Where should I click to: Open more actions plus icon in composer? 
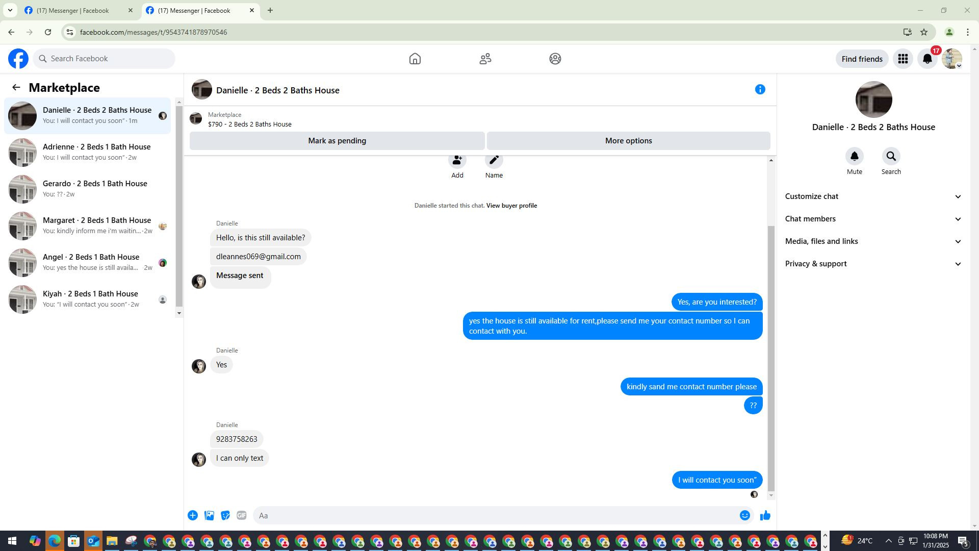193,516
